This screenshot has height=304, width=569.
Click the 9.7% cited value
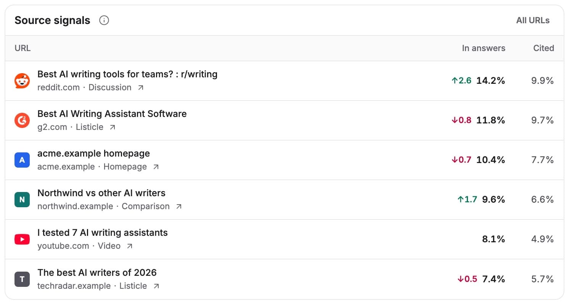542,120
